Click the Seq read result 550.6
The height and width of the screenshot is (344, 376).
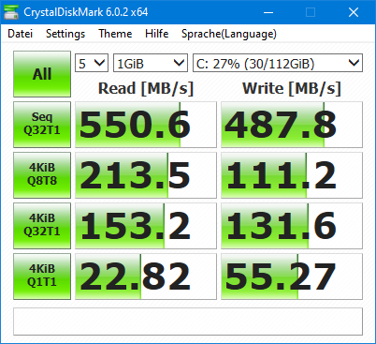[146, 125]
